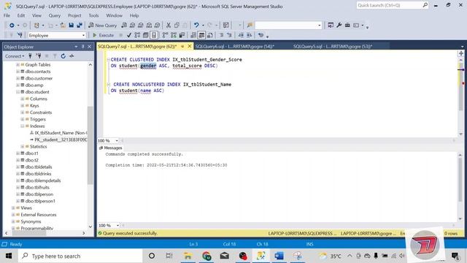Switch to the SQLQuery6.sql tab

point(235,47)
